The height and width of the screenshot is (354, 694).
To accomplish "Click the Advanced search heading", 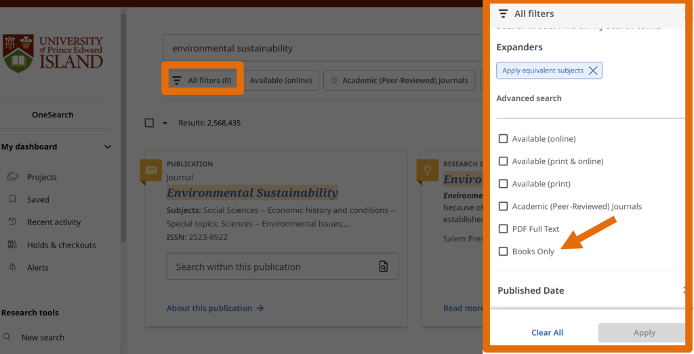I will pos(529,98).
